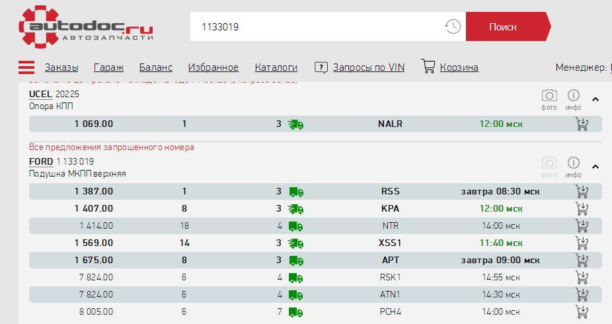Show info for FORD 1 133 019
The height and width of the screenshot is (324, 612).
click(574, 167)
